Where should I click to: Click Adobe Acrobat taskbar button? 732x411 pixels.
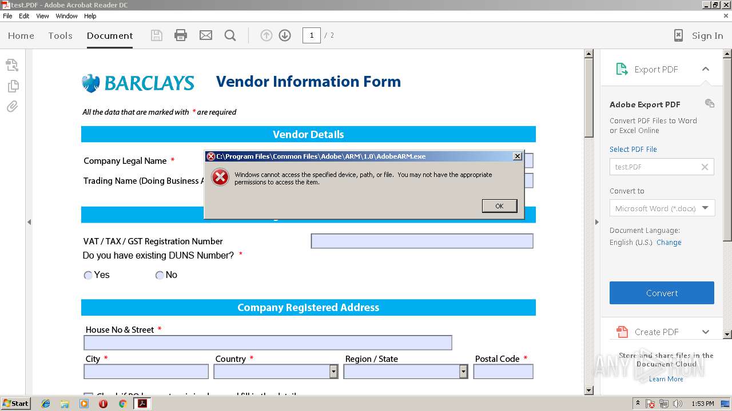click(x=142, y=404)
